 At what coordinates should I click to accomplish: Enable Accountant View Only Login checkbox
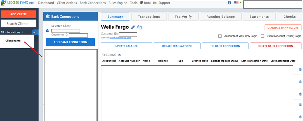point(220,36)
